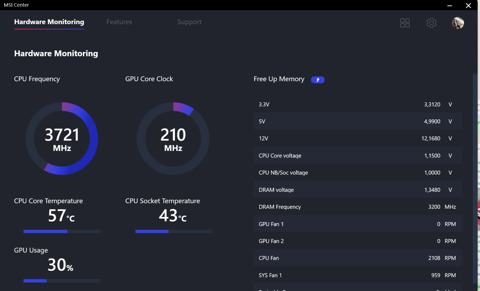Close the MSI Center window
Viewport: 480px width, 291px height.
468,5
